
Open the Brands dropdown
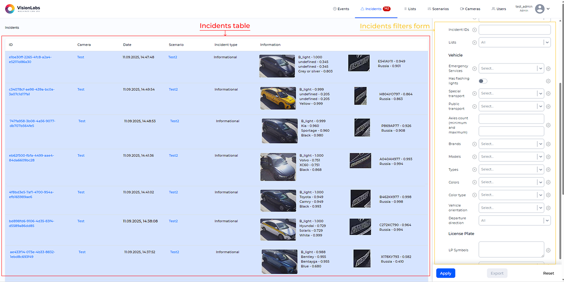point(511,144)
